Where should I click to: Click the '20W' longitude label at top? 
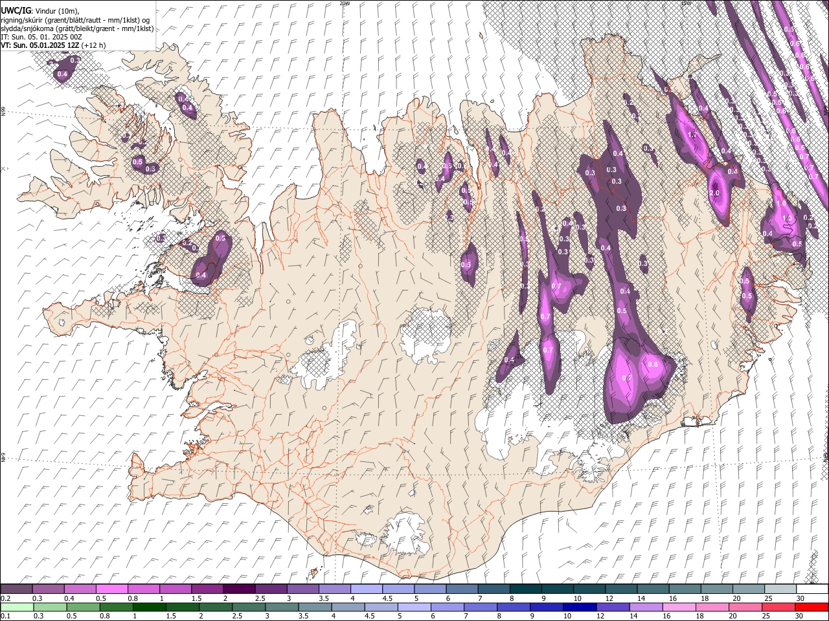tap(345, 3)
